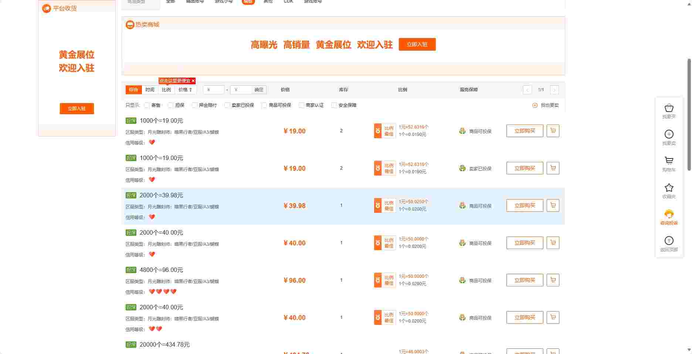Click 担保 tag of 4800个=96.00元 listing
Image resolution: width=692 pixels, height=354 pixels.
(x=131, y=270)
